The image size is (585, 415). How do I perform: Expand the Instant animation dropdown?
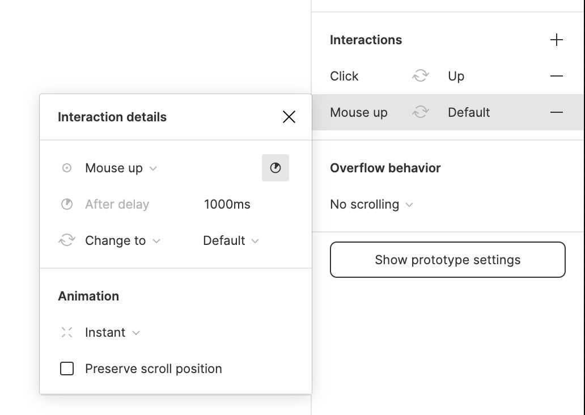click(x=112, y=332)
